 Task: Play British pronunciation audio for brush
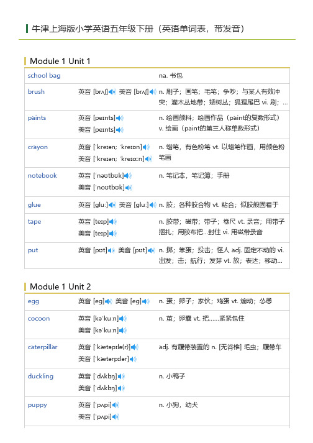point(112,92)
